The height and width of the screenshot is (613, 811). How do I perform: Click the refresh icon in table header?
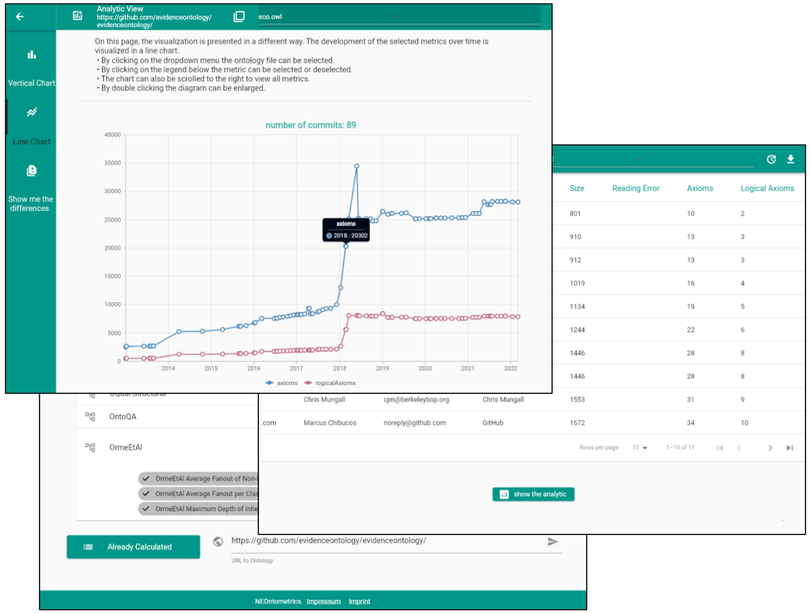click(771, 160)
